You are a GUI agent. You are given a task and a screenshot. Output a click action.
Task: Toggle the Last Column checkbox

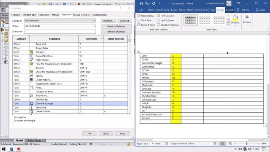pyautogui.click(x=159, y=20)
